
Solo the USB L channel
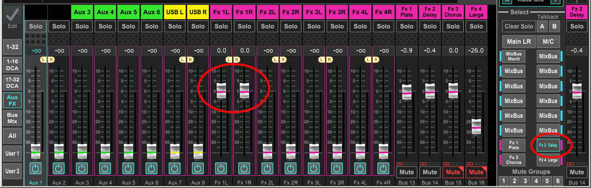[x=174, y=26]
